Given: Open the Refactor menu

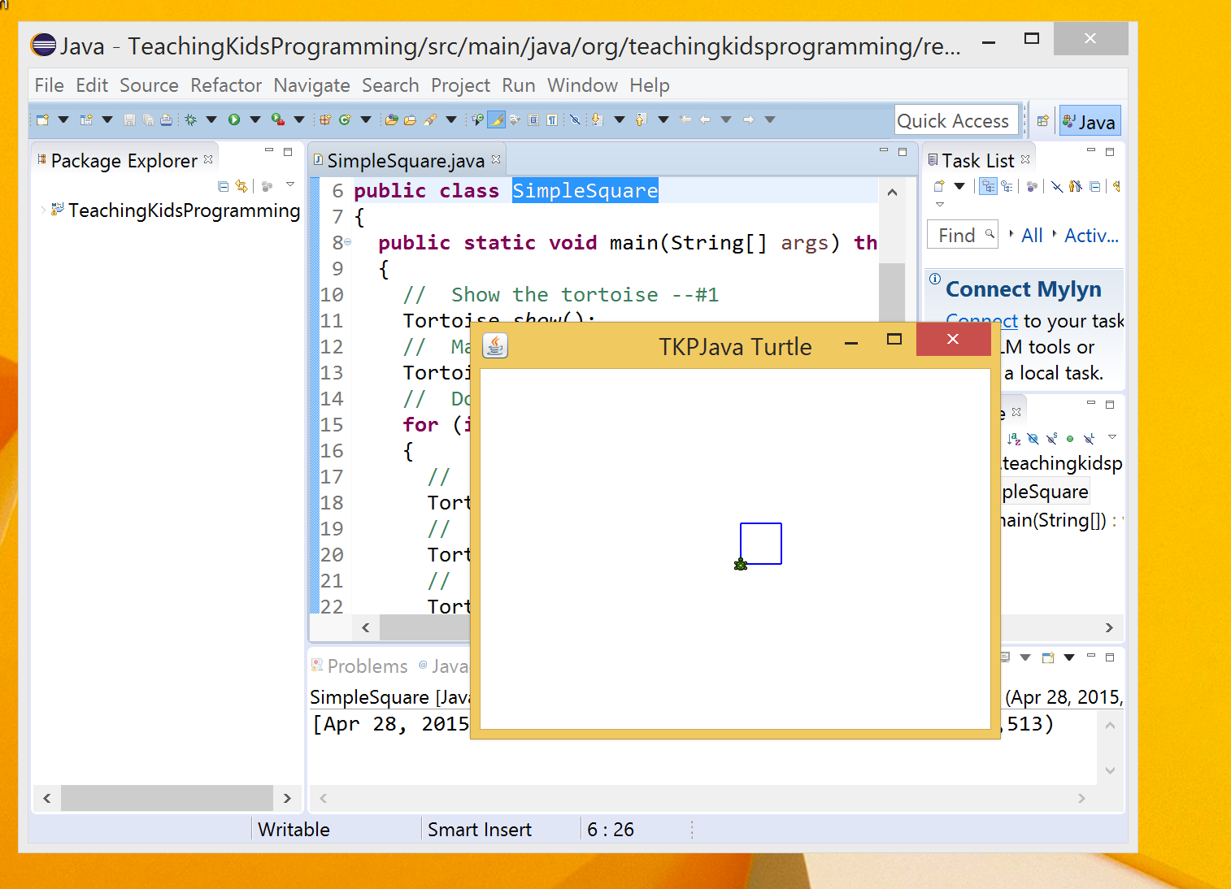Looking at the screenshot, I should (x=226, y=85).
